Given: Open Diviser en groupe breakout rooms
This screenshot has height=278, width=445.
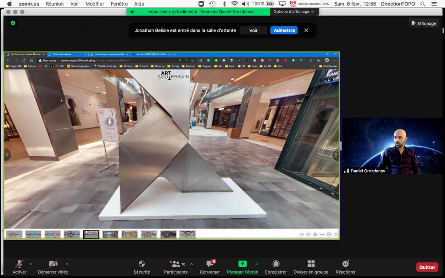Looking at the screenshot, I should pyautogui.click(x=311, y=264).
